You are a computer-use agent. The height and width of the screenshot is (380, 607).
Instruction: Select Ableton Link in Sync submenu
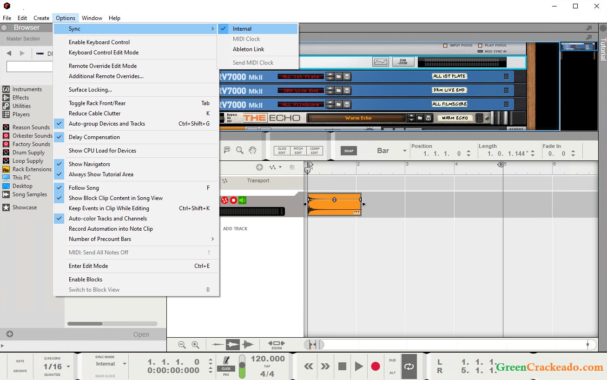[248, 49]
